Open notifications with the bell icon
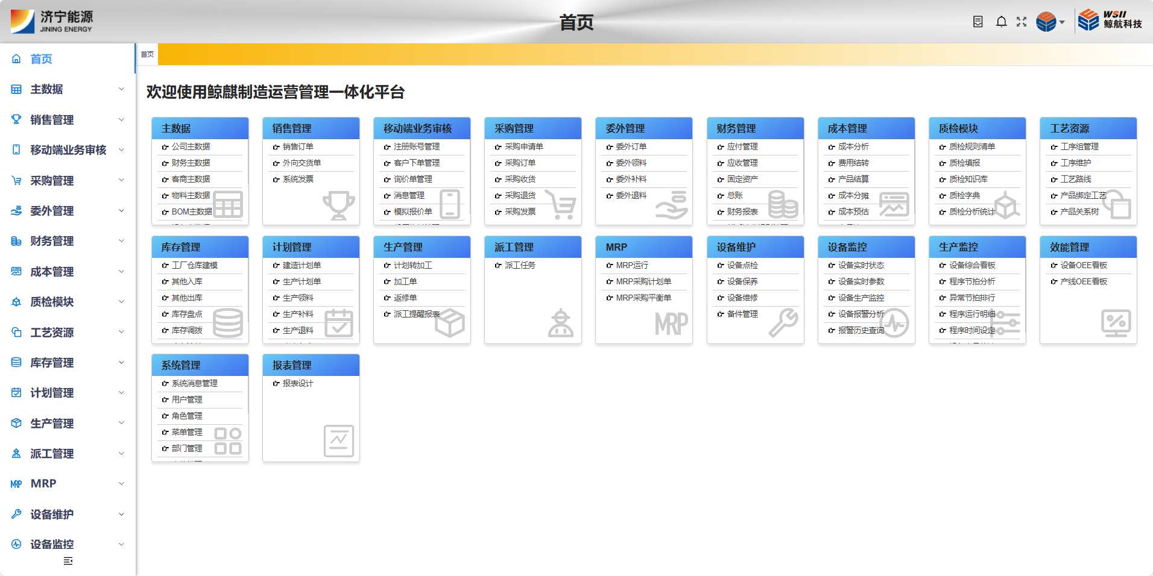This screenshot has width=1153, height=576. [x=1001, y=22]
